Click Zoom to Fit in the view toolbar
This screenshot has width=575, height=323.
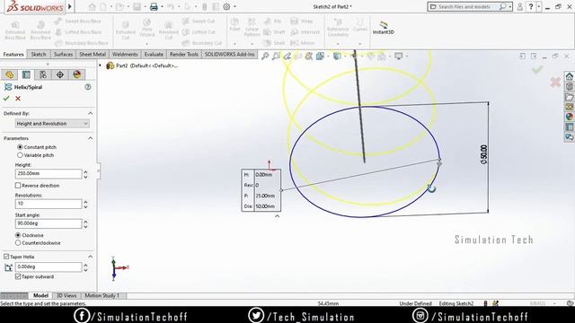[265, 56]
